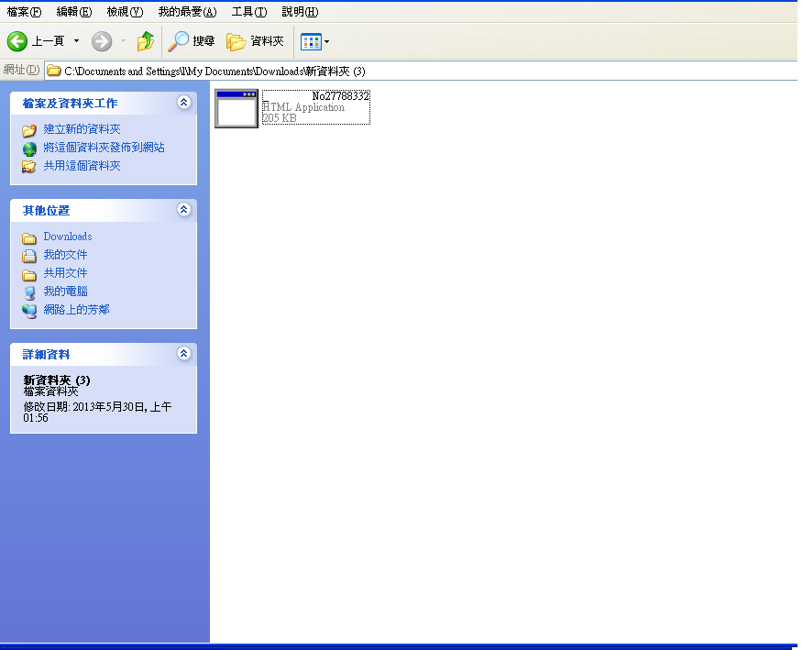
Task: Click 將這個資料夾發佈到網站 link
Action: [104, 148]
